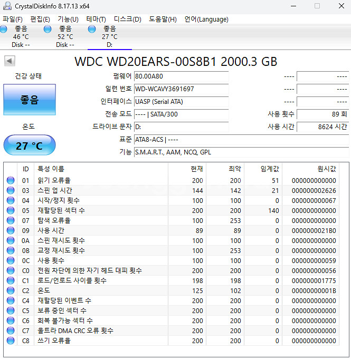Select current value 125 in 온도 row
Image resolution: width=351 pixels, height=360 pixels.
click(x=197, y=290)
